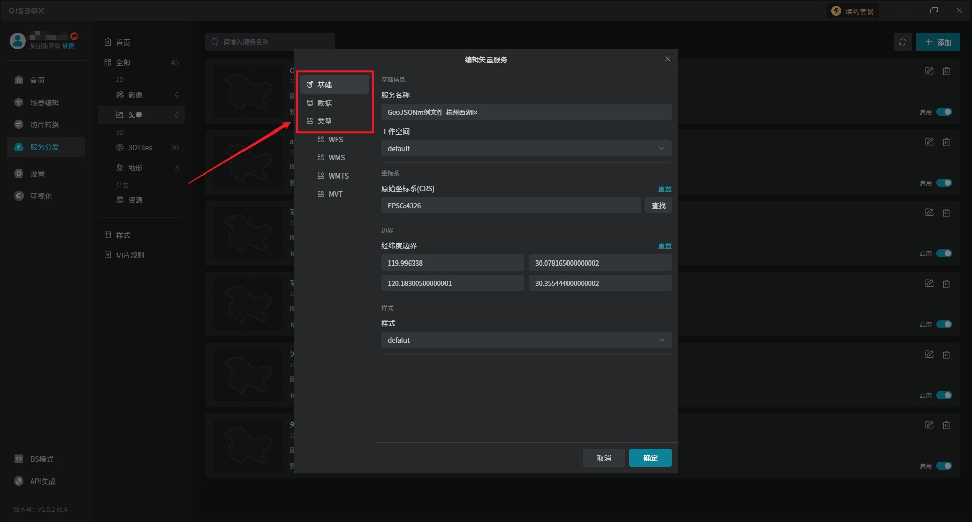Select WMTS under service types

(338, 176)
